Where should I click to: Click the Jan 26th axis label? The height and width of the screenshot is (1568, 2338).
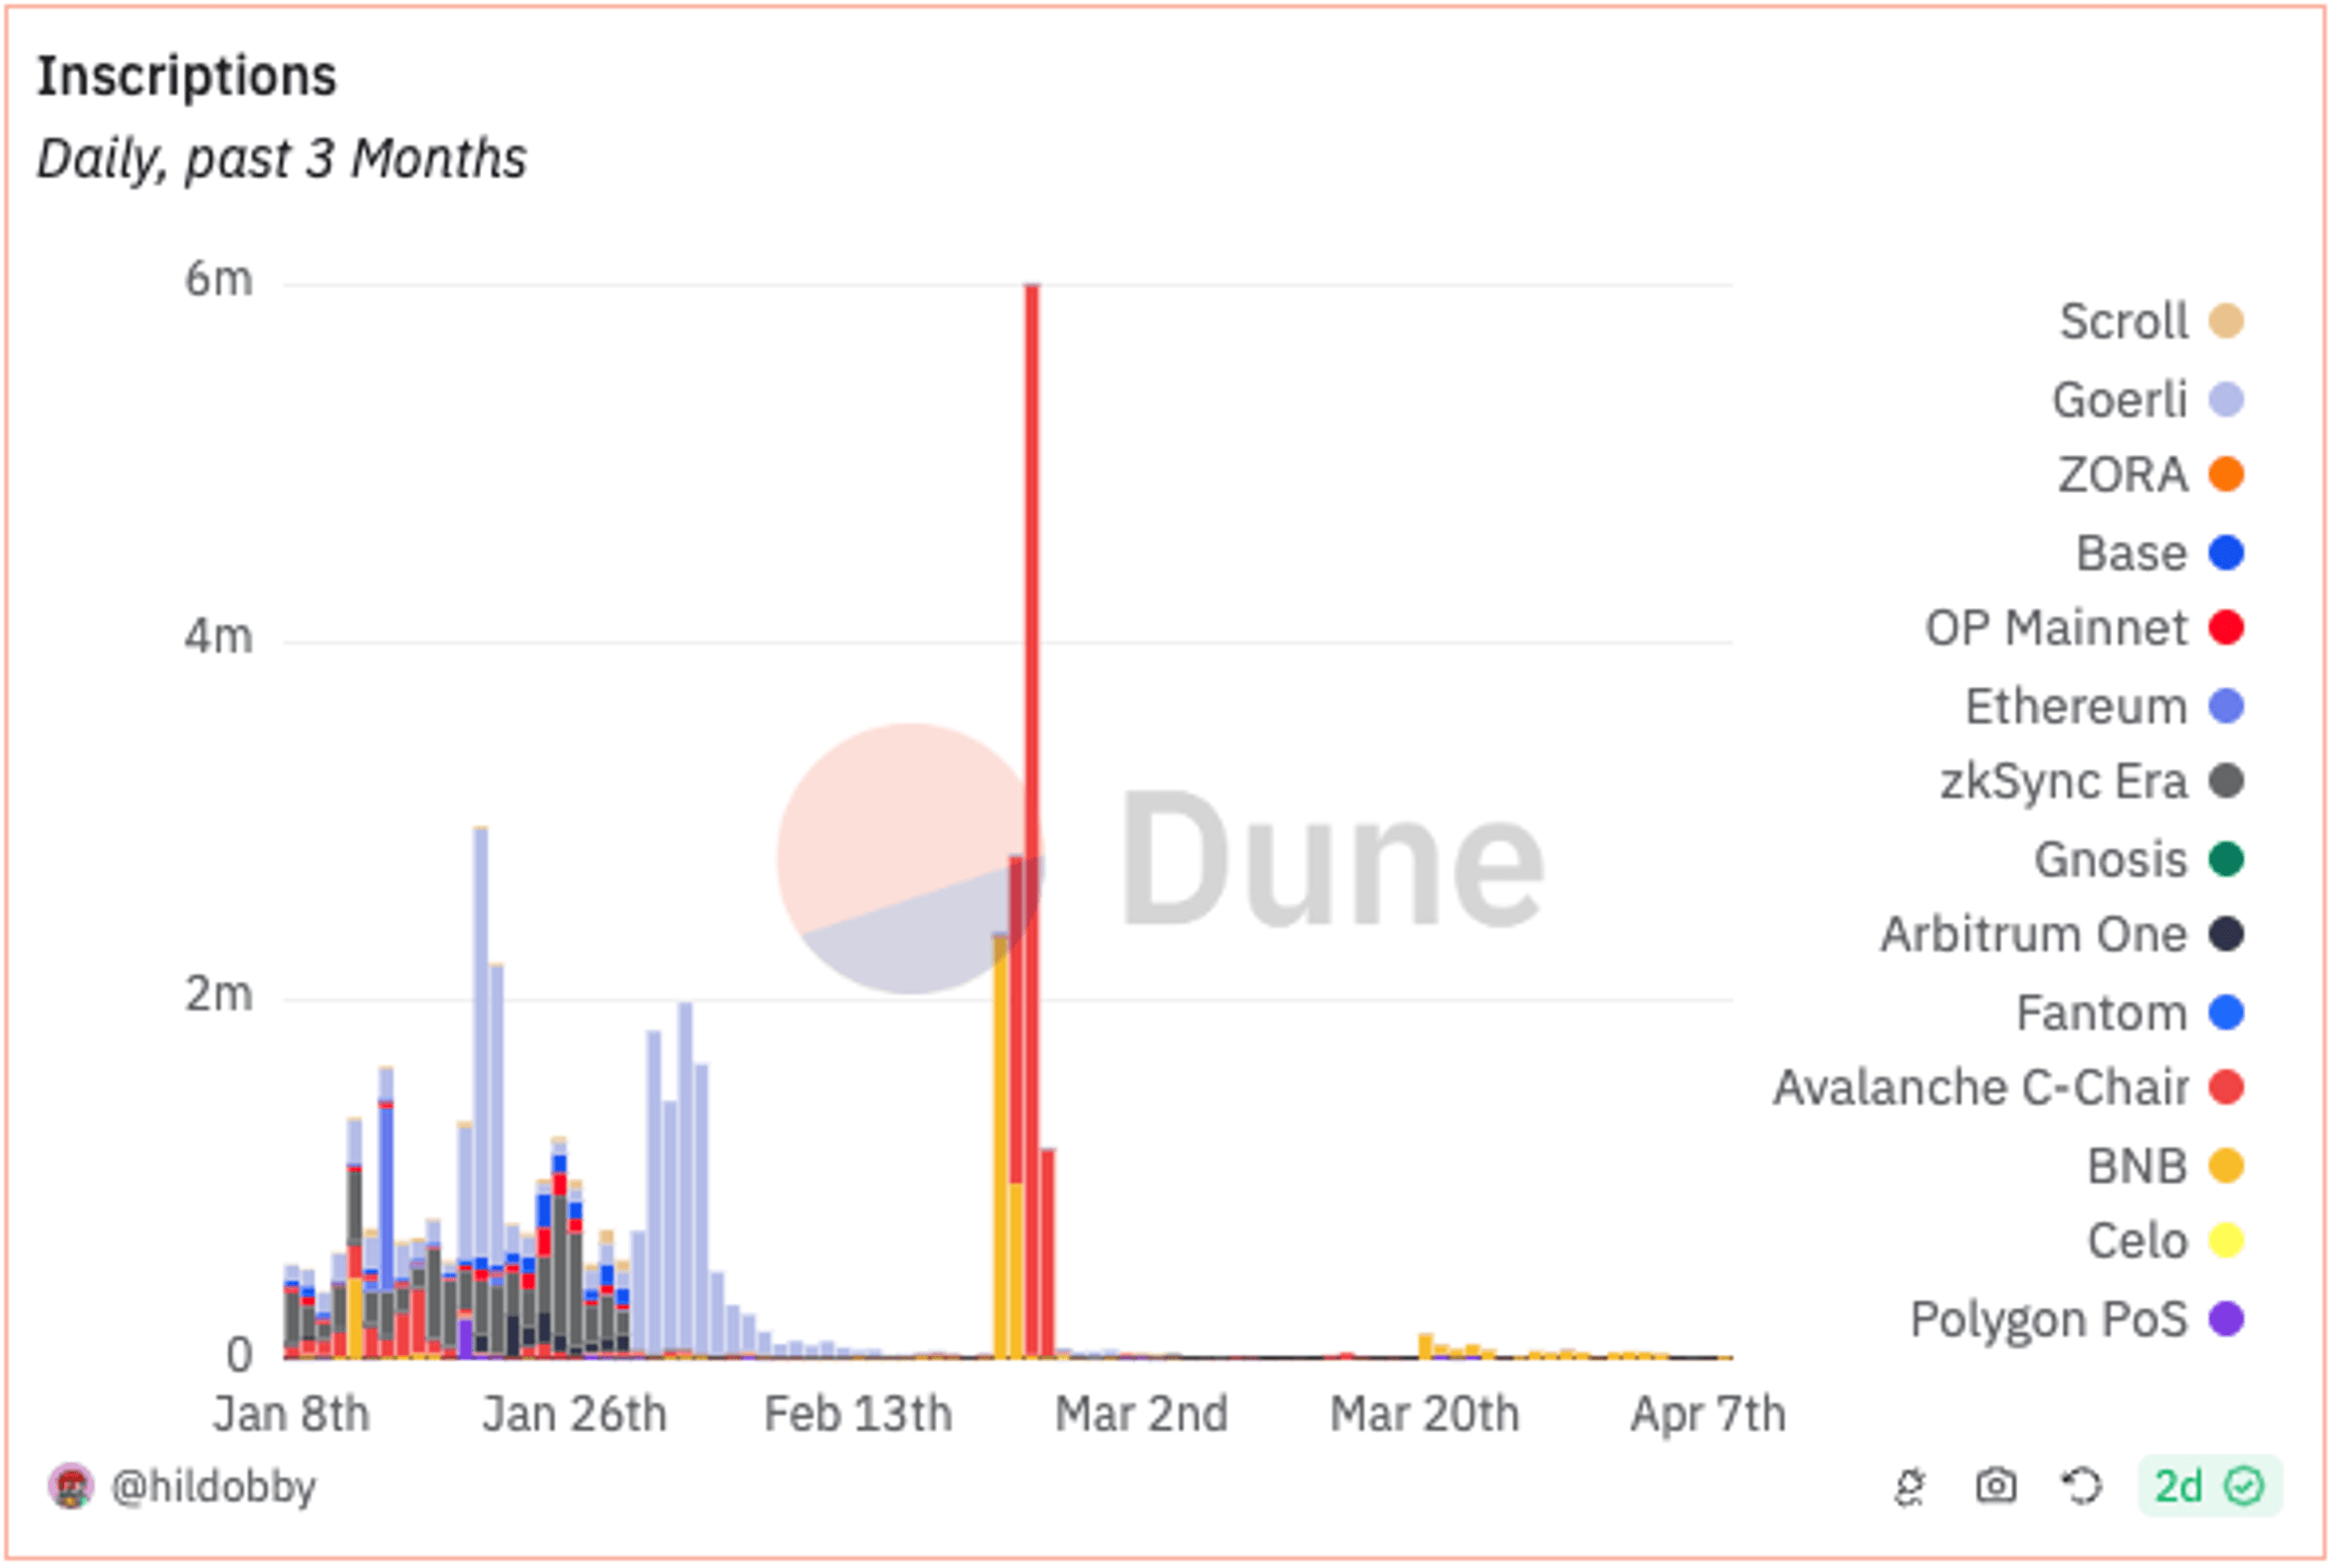(x=574, y=1415)
